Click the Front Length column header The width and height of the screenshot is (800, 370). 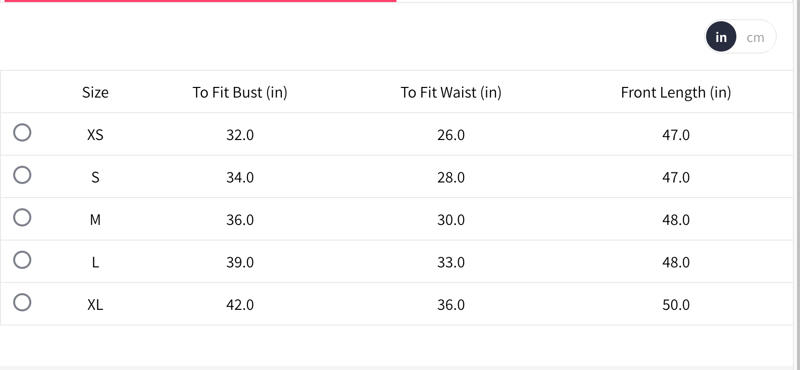click(676, 92)
